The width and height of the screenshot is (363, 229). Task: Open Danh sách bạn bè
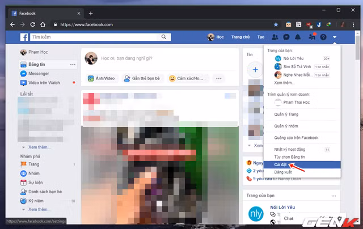[41, 192]
